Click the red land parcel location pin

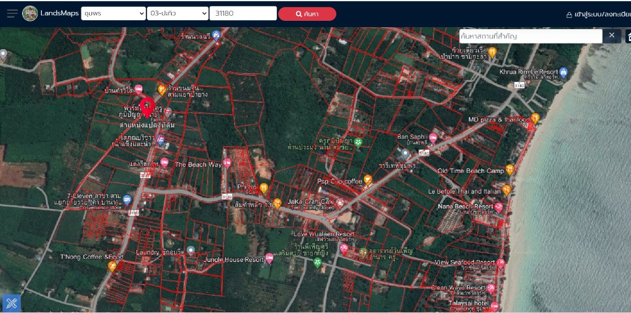[147, 107]
